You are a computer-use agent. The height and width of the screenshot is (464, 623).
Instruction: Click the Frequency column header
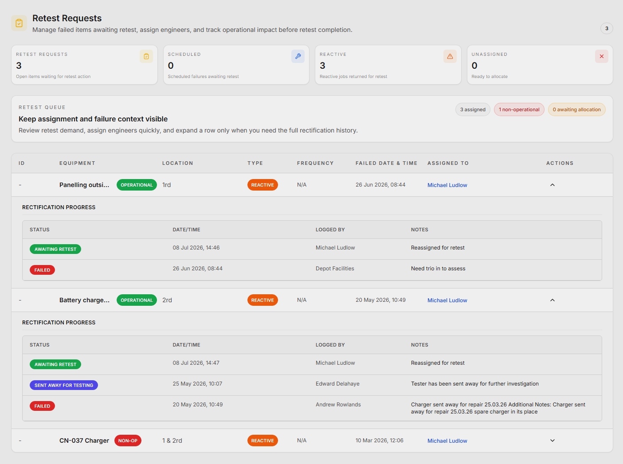315,163
